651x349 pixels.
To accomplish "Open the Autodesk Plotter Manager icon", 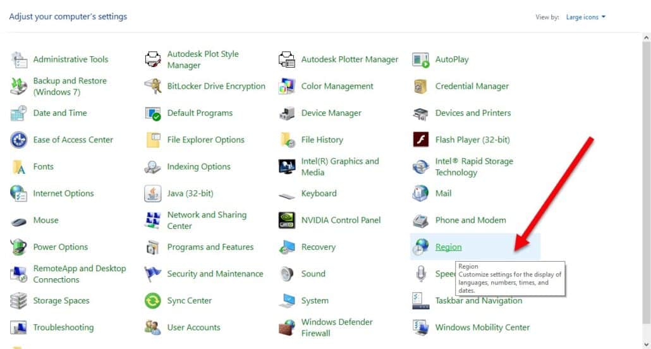I will (287, 59).
